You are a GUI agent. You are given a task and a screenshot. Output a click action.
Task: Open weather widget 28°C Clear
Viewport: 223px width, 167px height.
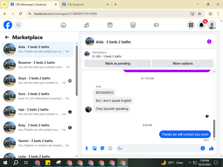click(172, 163)
